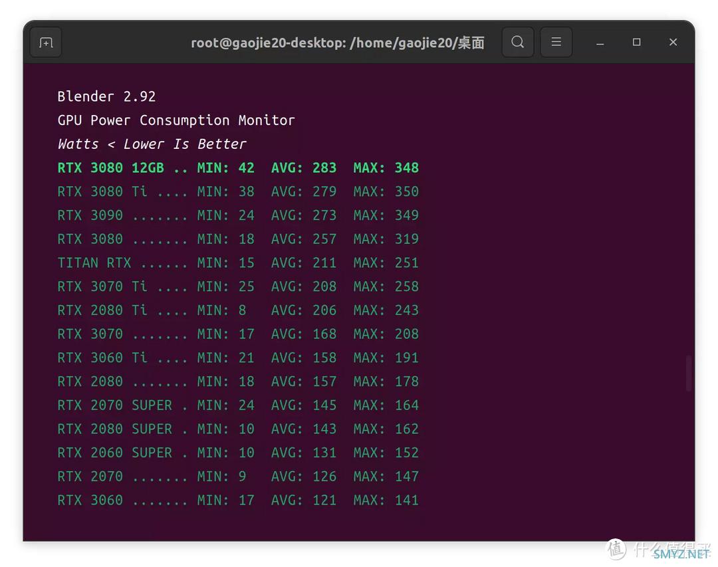Click the AVG: 121 value for RTX 3060

(x=304, y=501)
